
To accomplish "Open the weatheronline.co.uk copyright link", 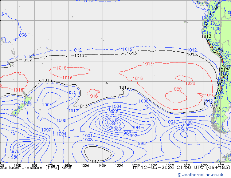I will pyautogui.click(x=200, y=175).
